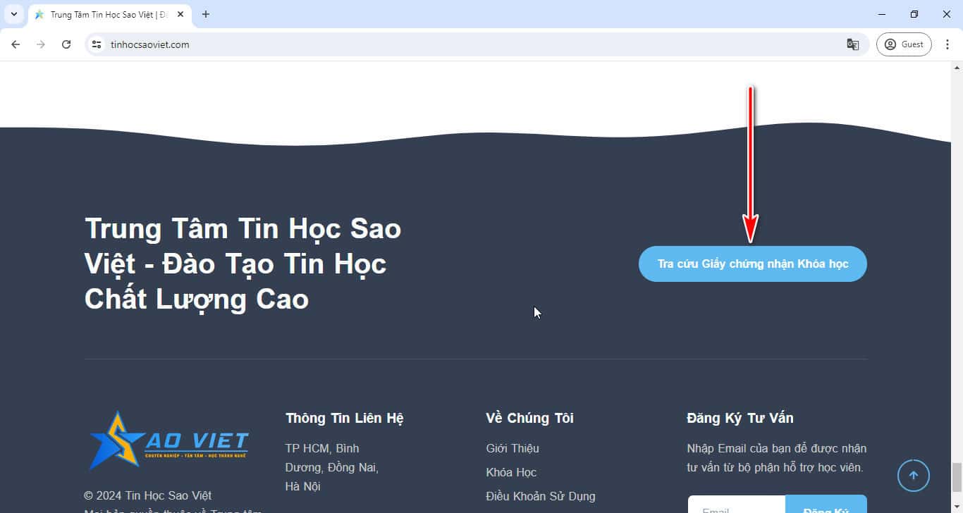Expand the tab search dropdown arrow

pos(13,14)
